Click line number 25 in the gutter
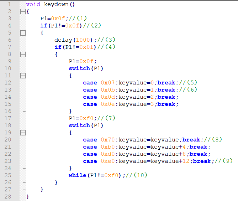238x201 pixels. [x=8, y=175]
